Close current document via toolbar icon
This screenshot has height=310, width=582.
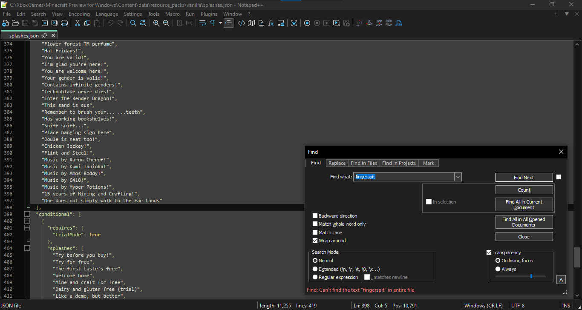[44, 23]
